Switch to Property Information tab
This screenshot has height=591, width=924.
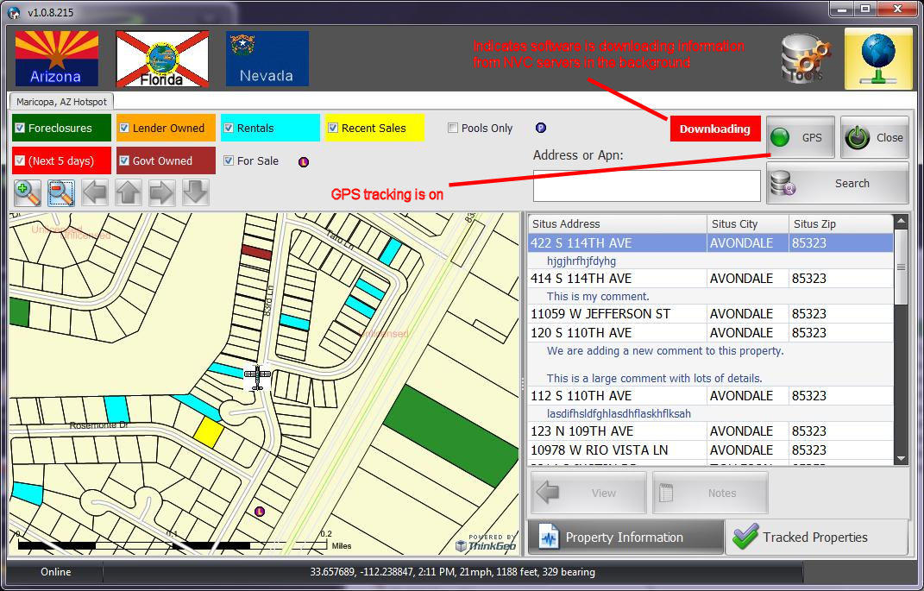click(625, 537)
